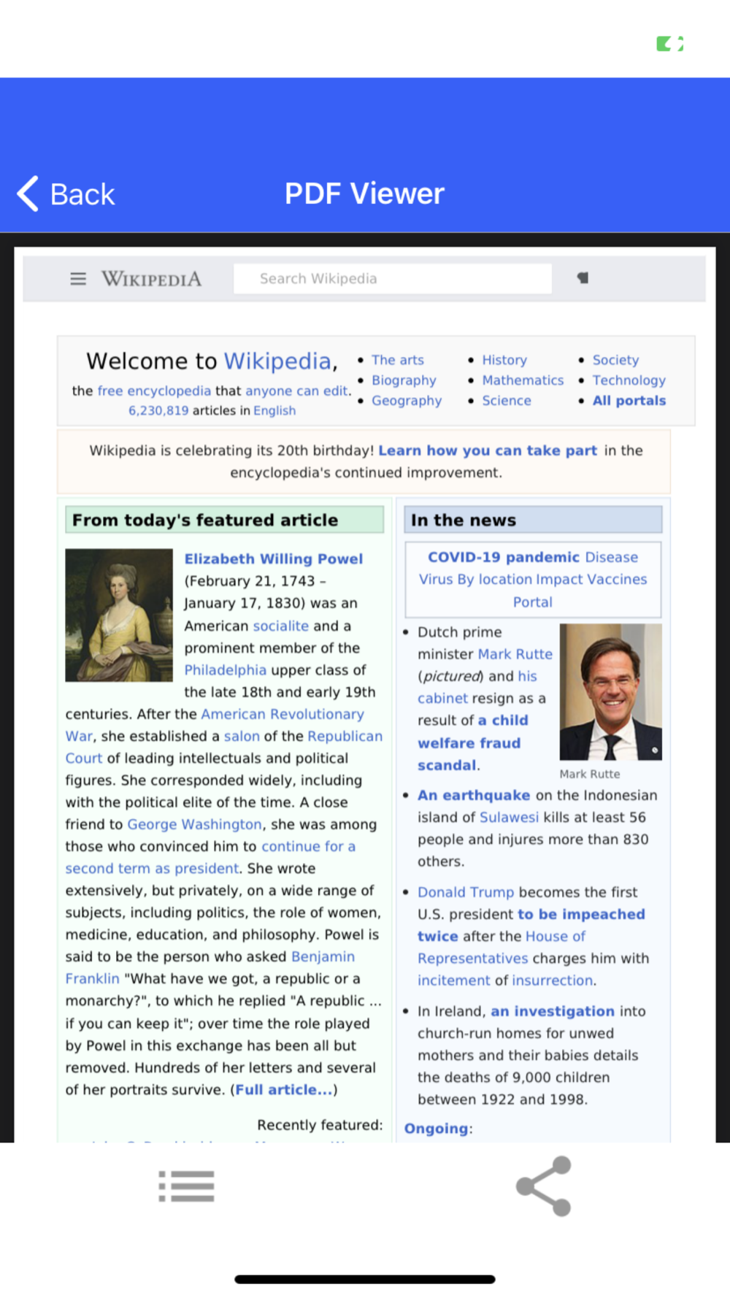730x1298 pixels.
Task: Open the list outline icon
Action: pos(187,1186)
